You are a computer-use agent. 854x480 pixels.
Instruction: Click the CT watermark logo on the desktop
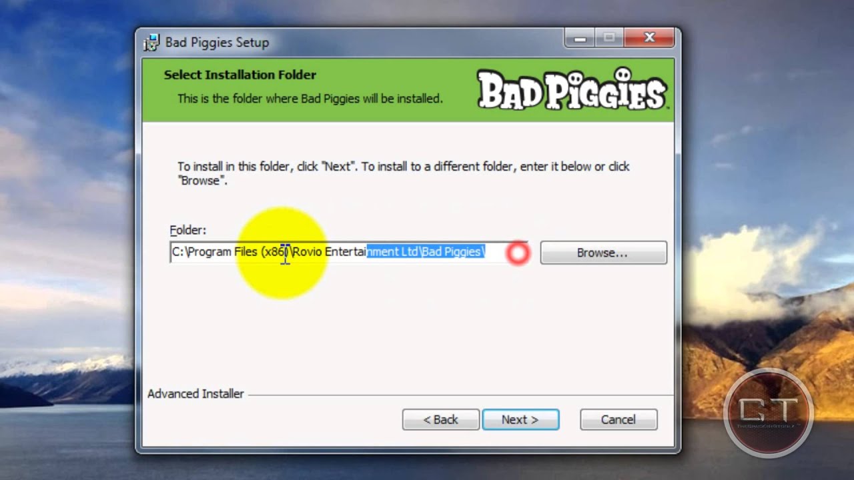pyautogui.click(x=769, y=412)
